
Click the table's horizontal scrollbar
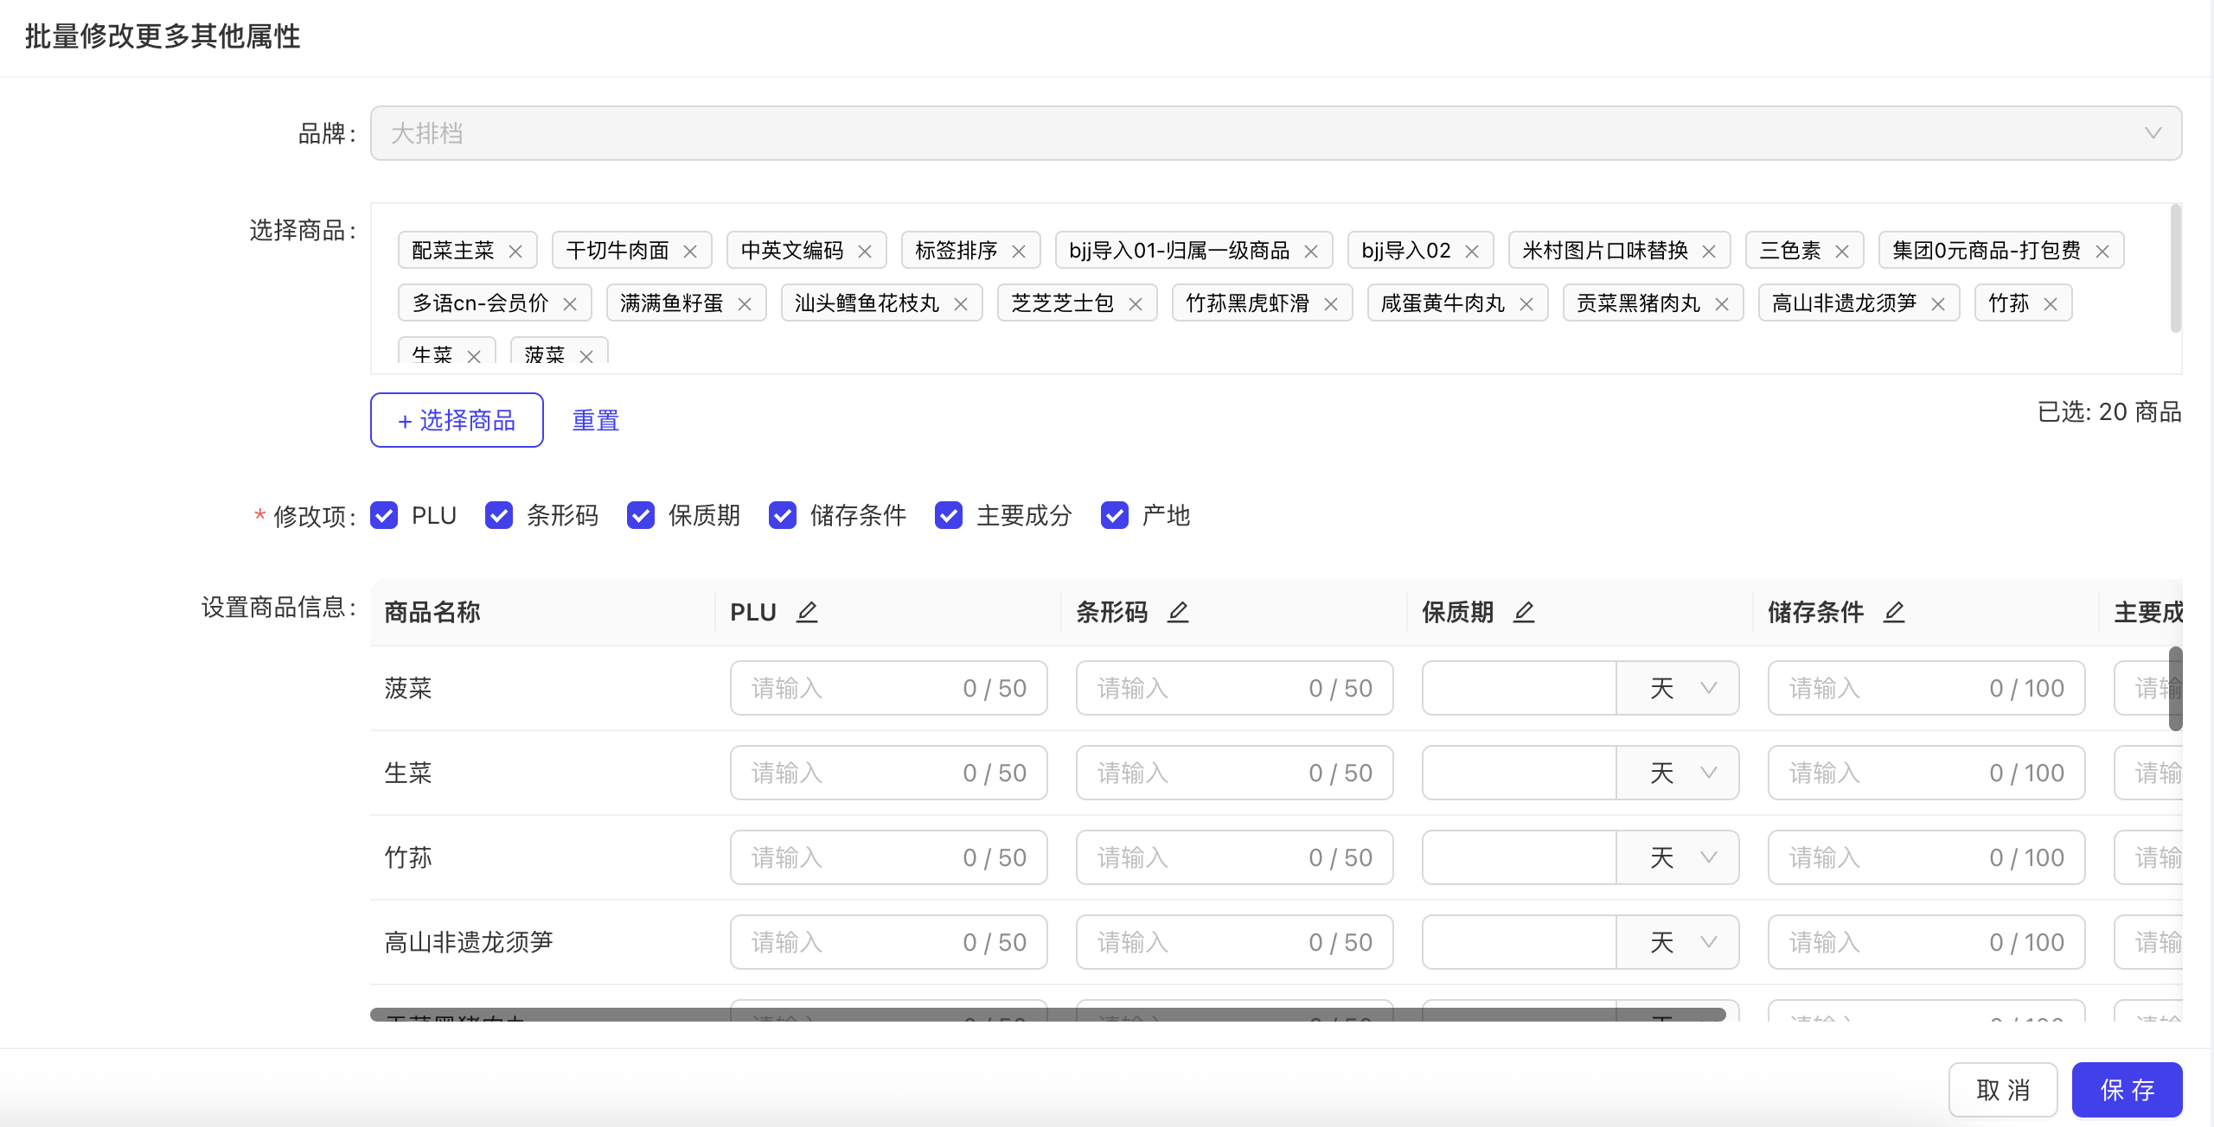click(x=1048, y=1015)
